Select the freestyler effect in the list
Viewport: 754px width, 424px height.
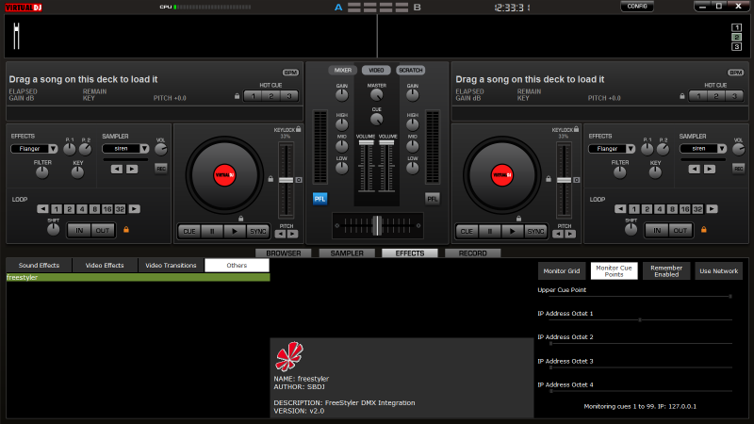point(138,277)
